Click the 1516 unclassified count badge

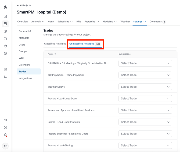point(98,44)
